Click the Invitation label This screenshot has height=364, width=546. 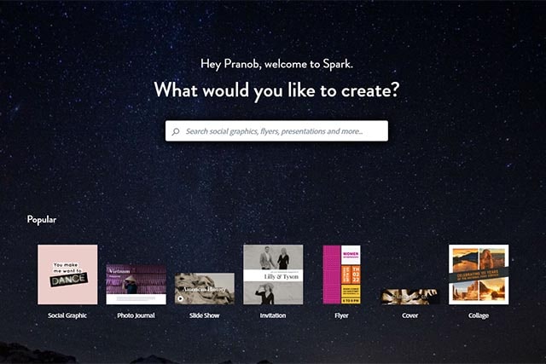tap(273, 315)
